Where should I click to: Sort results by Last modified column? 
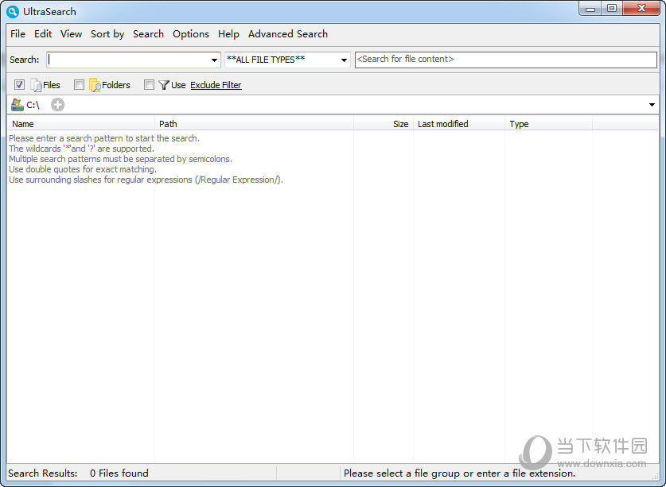pos(459,124)
